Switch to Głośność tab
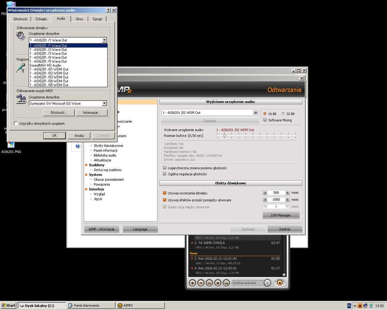 (20, 19)
